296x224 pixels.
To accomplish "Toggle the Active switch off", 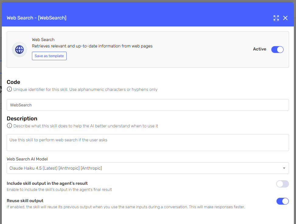I will (x=277, y=50).
